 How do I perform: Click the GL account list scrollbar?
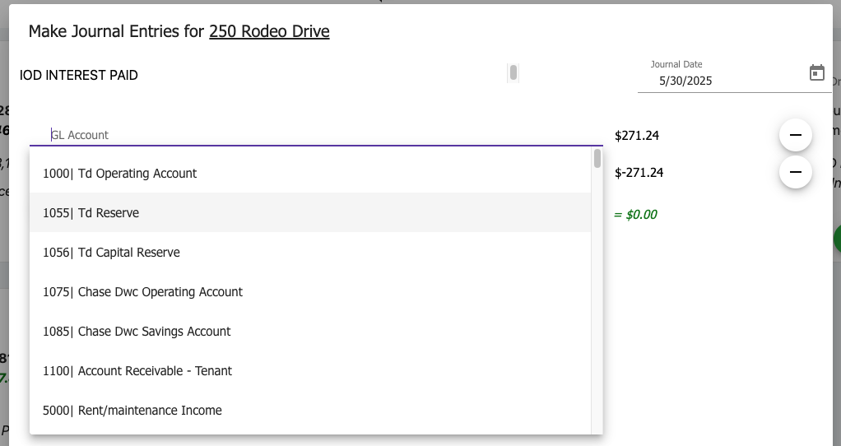click(x=597, y=159)
